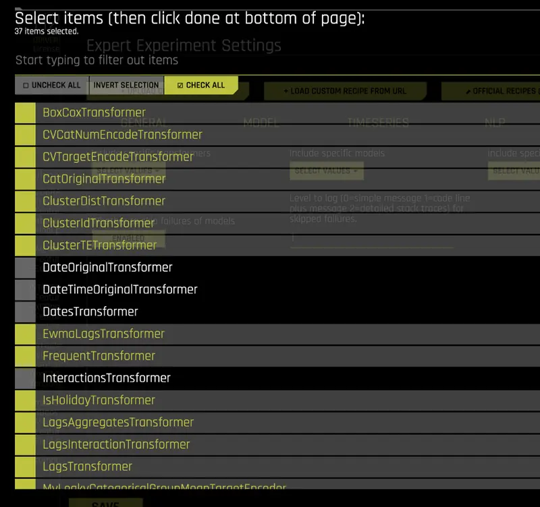Click the FrequentTransformer item name
This screenshot has width=540, height=507.
(99, 356)
